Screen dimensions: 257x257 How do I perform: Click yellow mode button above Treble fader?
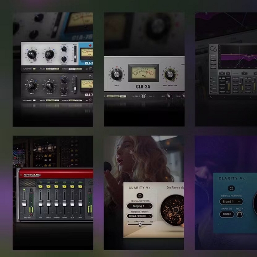coord(48,186)
